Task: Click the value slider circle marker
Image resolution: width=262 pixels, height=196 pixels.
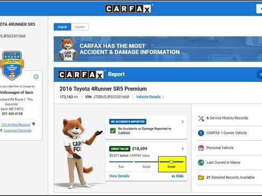Action: click(x=171, y=162)
